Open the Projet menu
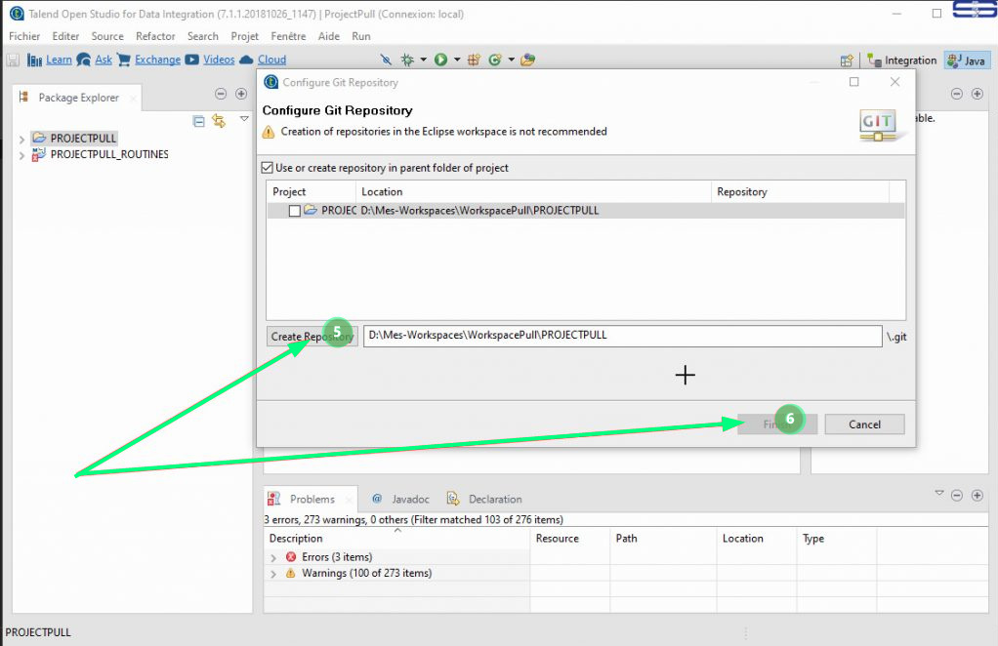This screenshot has width=998, height=646. [x=244, y=36]
